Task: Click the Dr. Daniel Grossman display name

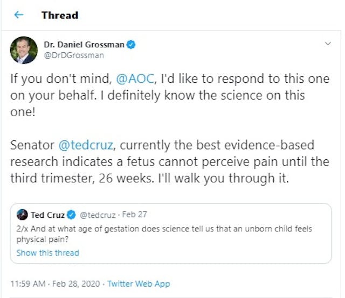Action: coord(84,45)
